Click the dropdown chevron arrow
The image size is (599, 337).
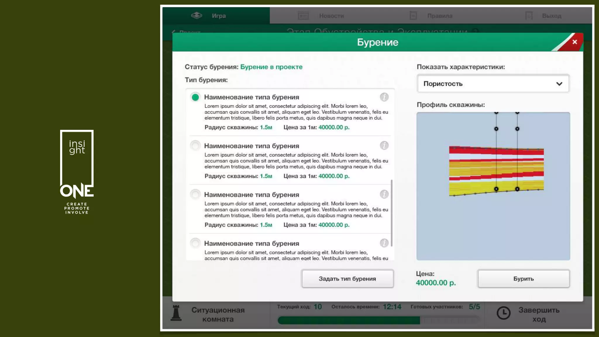coord(559,84)
